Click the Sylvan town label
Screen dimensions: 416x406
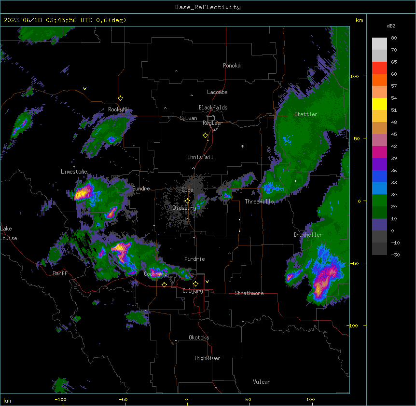coord(188,118)
